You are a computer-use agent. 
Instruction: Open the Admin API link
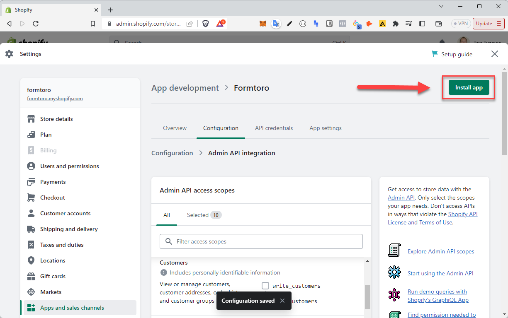[x=401, y=198]
